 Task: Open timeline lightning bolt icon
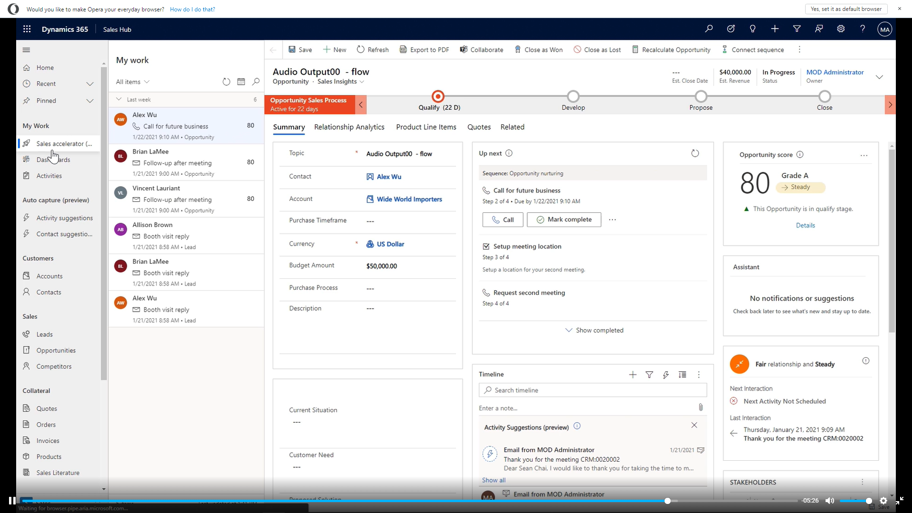click(666, 375)
